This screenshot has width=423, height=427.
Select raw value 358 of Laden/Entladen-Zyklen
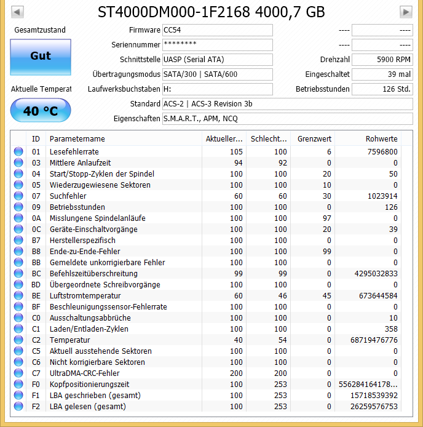[391, 329]
